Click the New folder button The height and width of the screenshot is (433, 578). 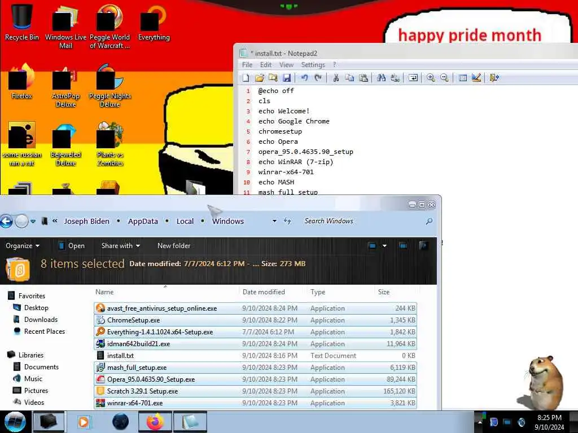(x=174, y=246)
